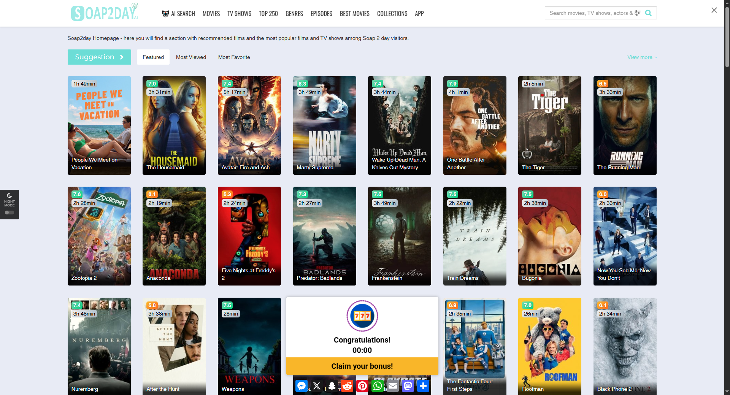Screen dimensions: 730x395
Task: Share page via Facebook Messenger icon
Action: click(x=302, y=386)
